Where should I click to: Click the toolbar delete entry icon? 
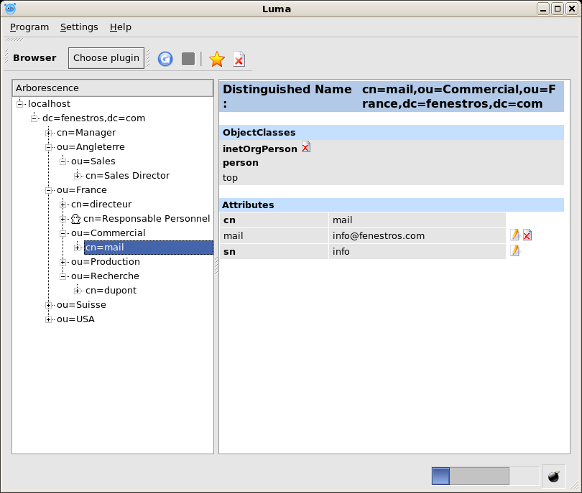239,59
